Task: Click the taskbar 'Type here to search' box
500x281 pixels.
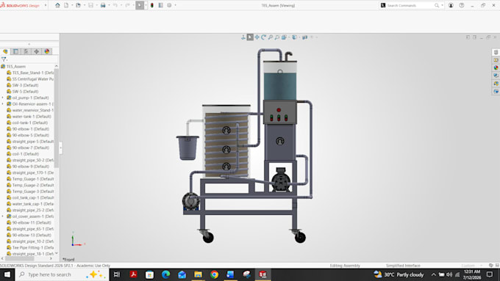Action: (x=62, y=274)
